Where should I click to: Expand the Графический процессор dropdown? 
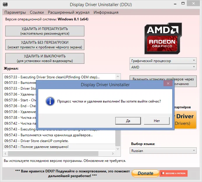coord(163,61)
